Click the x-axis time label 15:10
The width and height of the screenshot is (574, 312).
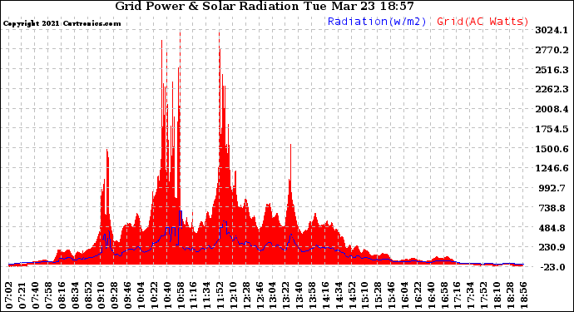point(365,295)
